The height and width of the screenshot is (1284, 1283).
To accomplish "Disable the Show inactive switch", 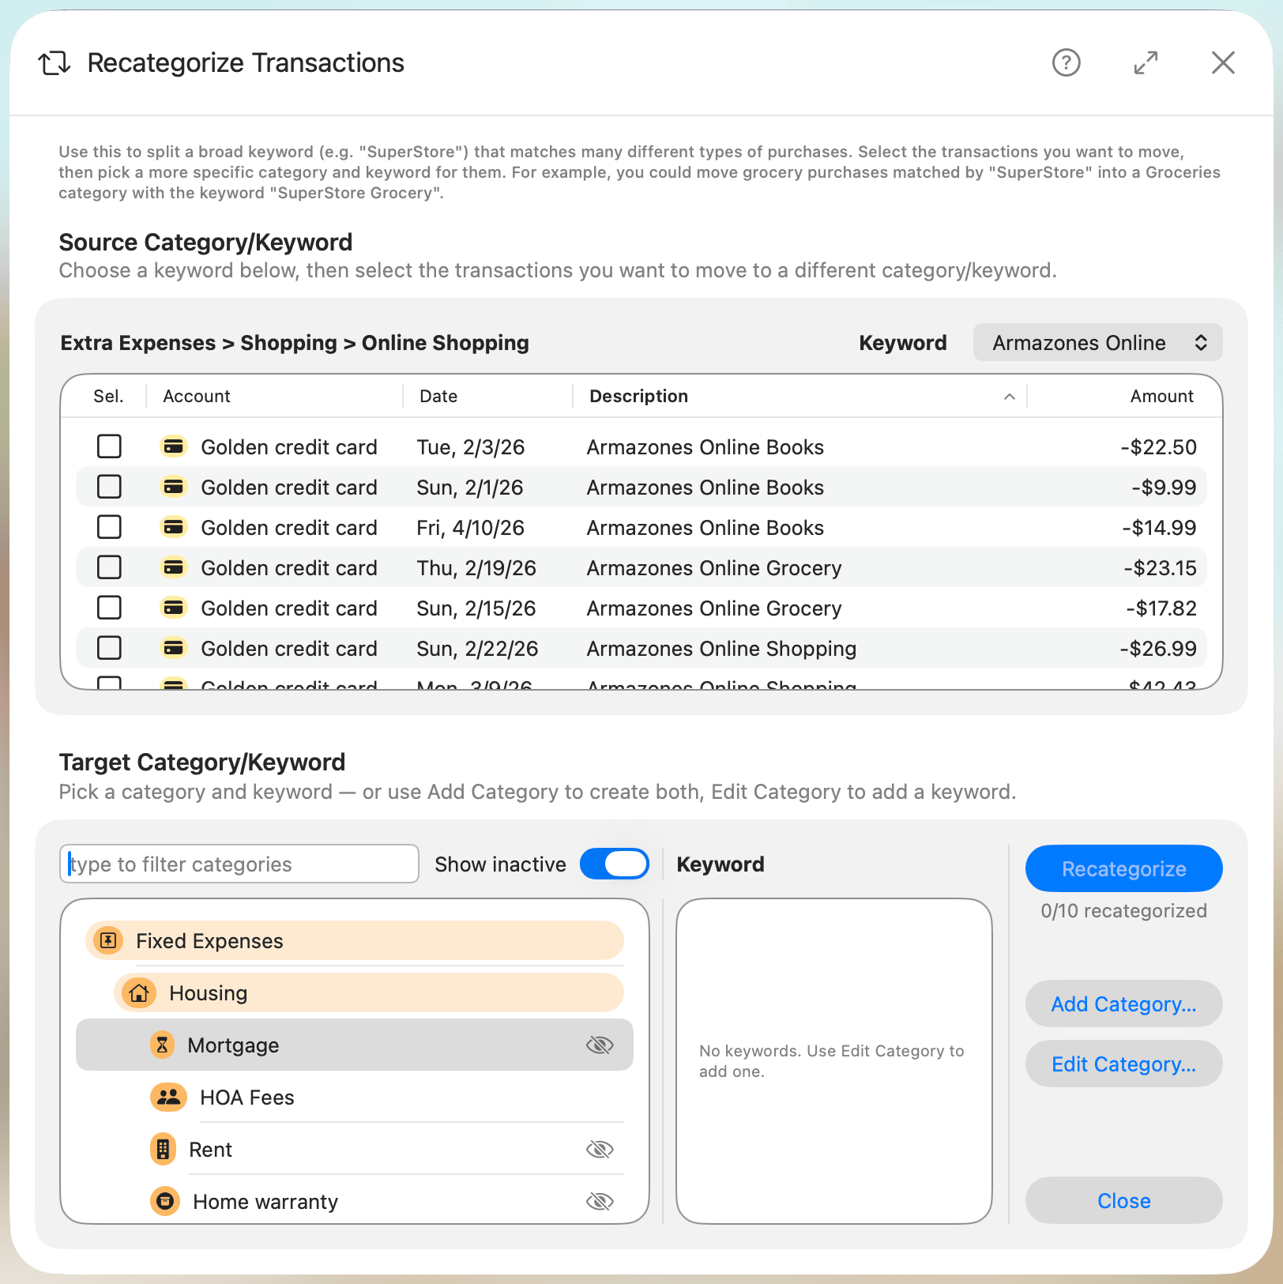I will click(615, 864).
